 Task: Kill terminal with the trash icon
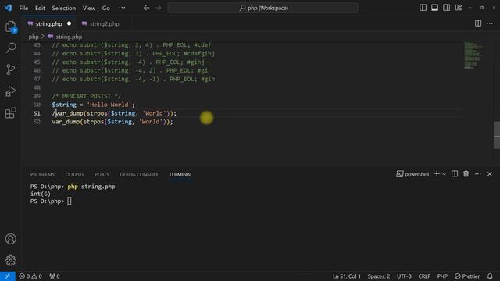(466, 174)
